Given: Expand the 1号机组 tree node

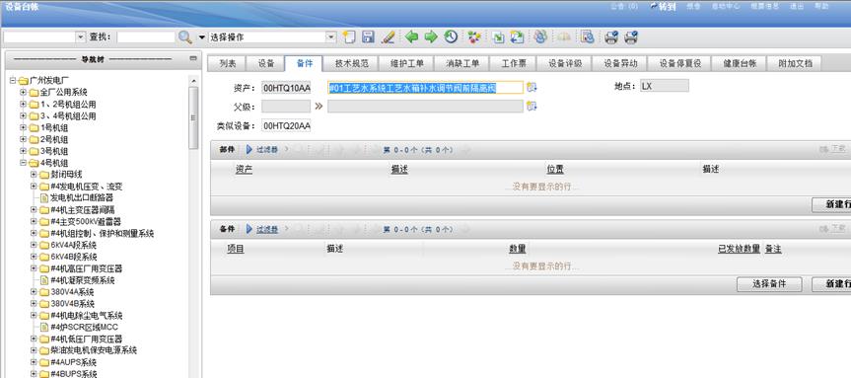Looking at the screenshot, I should tap(23, 127).
